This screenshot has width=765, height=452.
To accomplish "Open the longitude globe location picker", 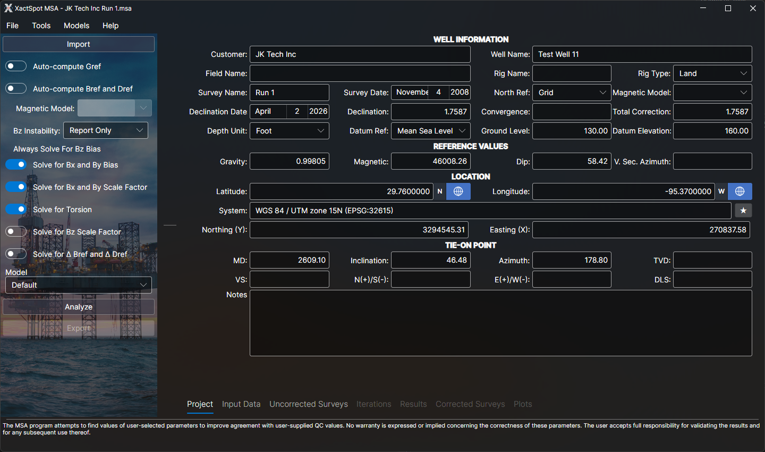I will [x=739, y=191].
